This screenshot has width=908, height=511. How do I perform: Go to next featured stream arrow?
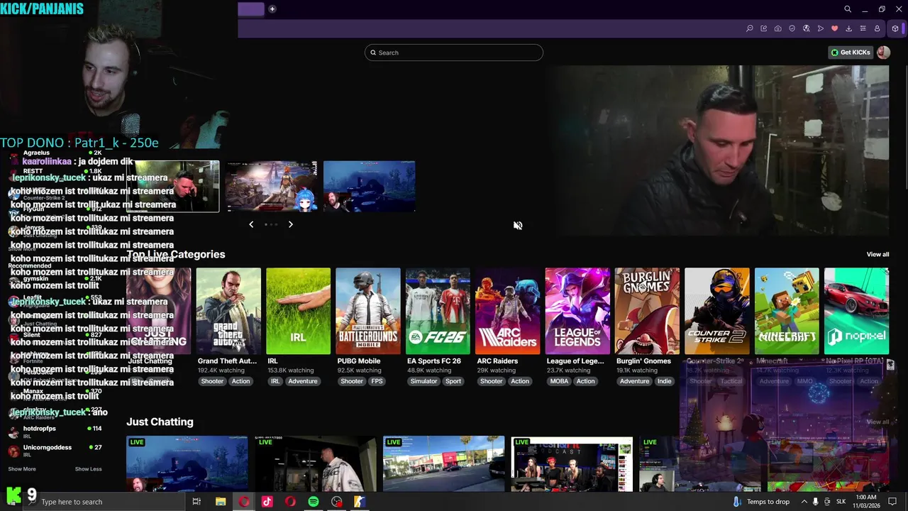[x=290, y=224]
